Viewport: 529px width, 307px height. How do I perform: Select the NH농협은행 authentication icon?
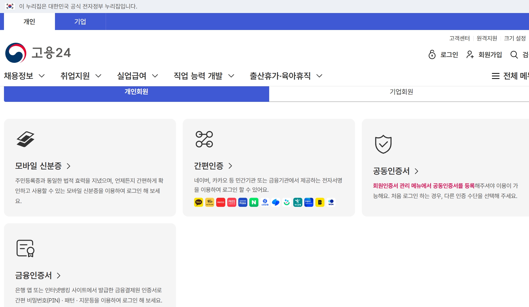pyautogui.click(x=309, y=202)
